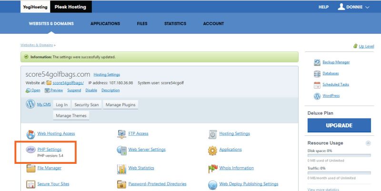Click the File Manager folder icon
Viewport: 381px width, 191px height.
pos(31,168)
